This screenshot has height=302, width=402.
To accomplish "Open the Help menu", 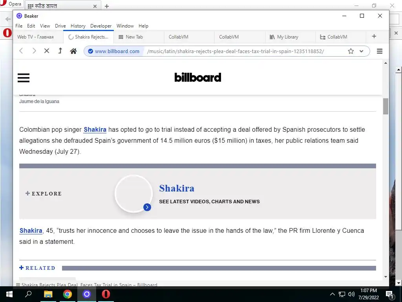I will (143, 26).
